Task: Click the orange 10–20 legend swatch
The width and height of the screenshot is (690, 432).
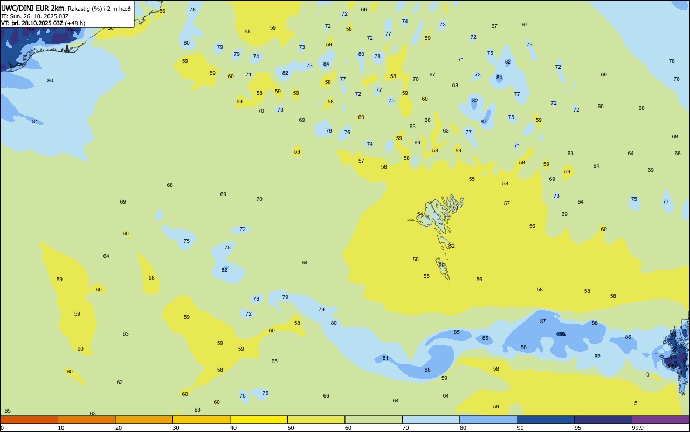Action: tap(86, 420)
